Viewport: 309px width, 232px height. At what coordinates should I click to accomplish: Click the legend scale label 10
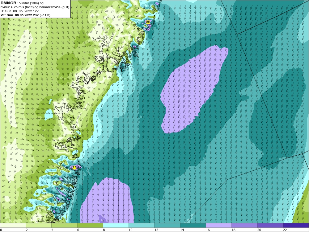pos(130,230)
